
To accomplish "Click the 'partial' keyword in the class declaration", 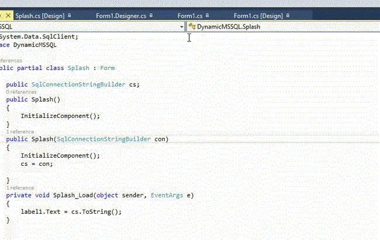I will (29, 68).
